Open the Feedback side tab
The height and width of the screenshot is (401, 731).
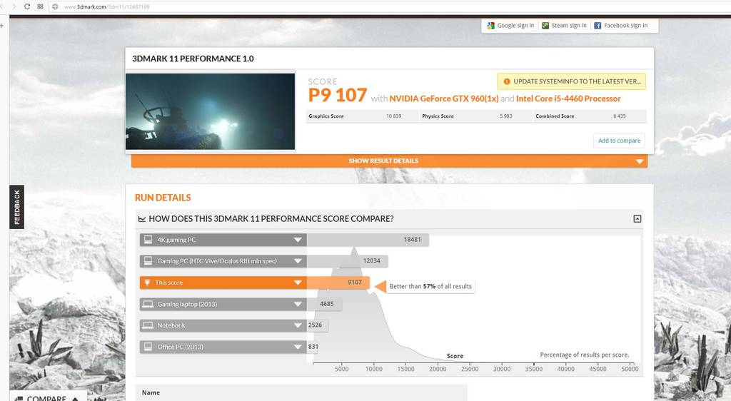(x=17, y=207)
